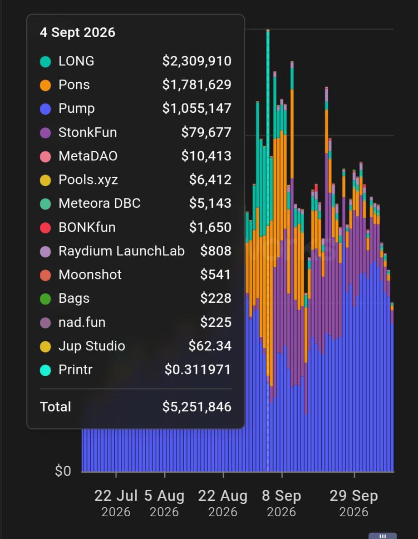Click the green Bags legend dot
Image resolution: width=418 pixels, height=539 pixels.
(45, 299)
